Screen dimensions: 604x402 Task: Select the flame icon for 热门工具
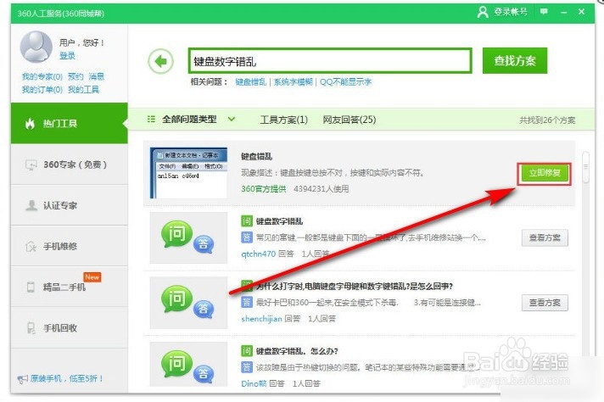pos(30,124)
